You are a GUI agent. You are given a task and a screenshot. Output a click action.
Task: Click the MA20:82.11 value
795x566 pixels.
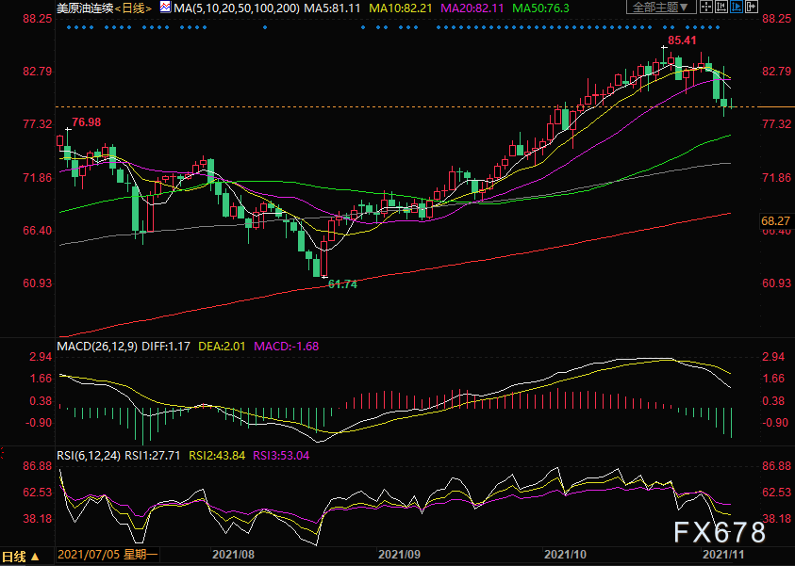(472, 8)
